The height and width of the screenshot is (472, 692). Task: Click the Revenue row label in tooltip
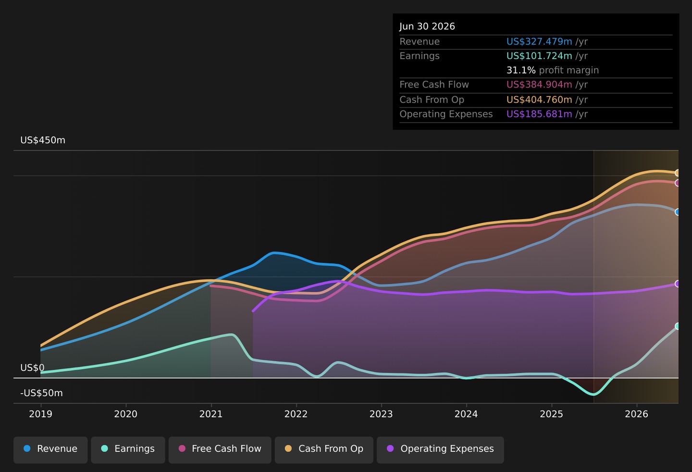click(x=420, y=42)
